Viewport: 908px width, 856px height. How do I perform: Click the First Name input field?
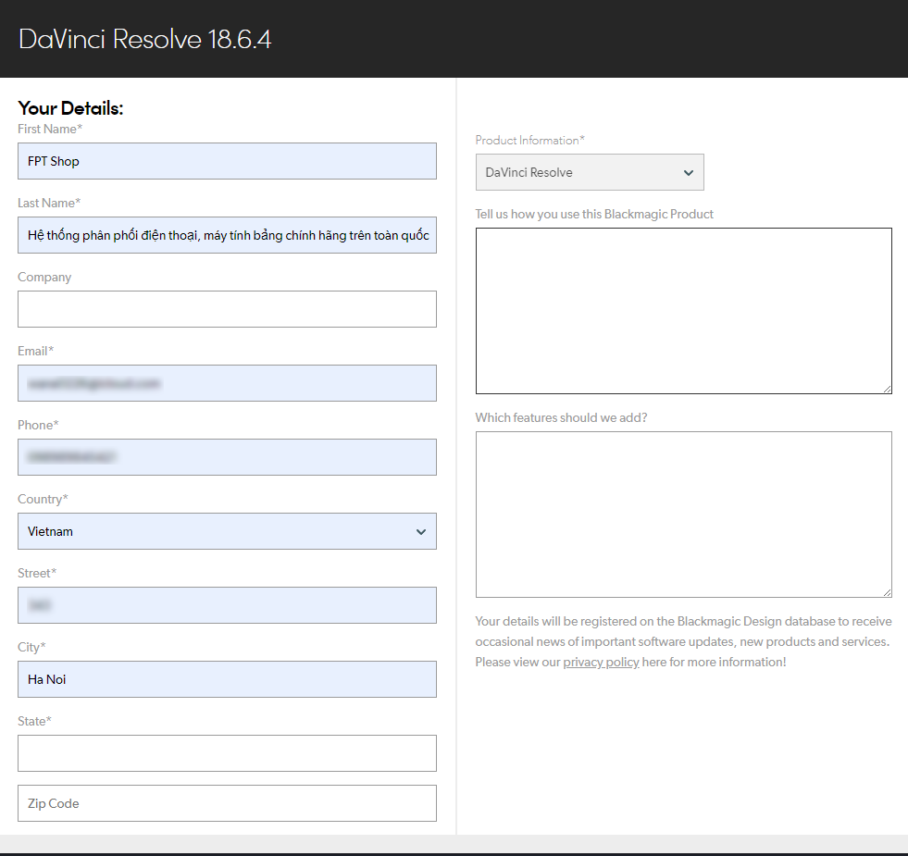[227, 161]
